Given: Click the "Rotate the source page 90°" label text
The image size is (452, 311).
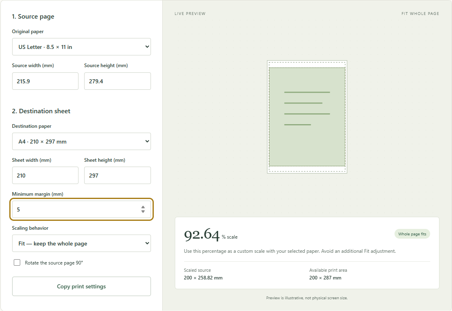Looking at the screenshot, I should (x=54, y=263).
